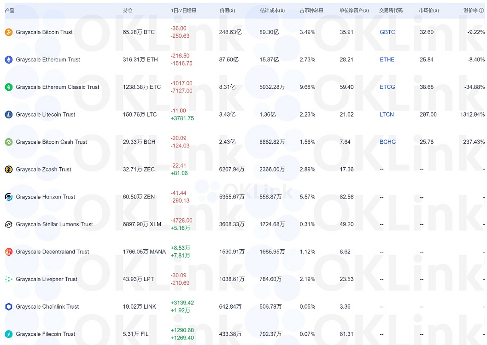Click the Stellar Lumens coin icon

[9, 224]
